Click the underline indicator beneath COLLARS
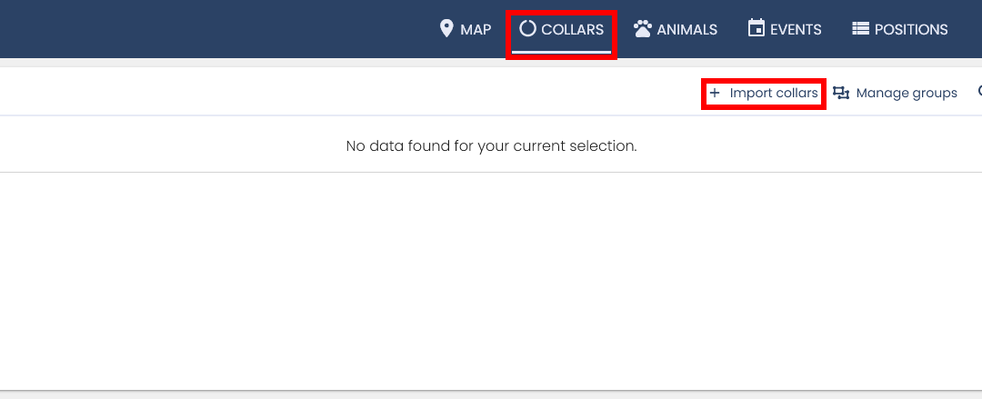Screen dimensions: 982x399 tap(561, 52)
